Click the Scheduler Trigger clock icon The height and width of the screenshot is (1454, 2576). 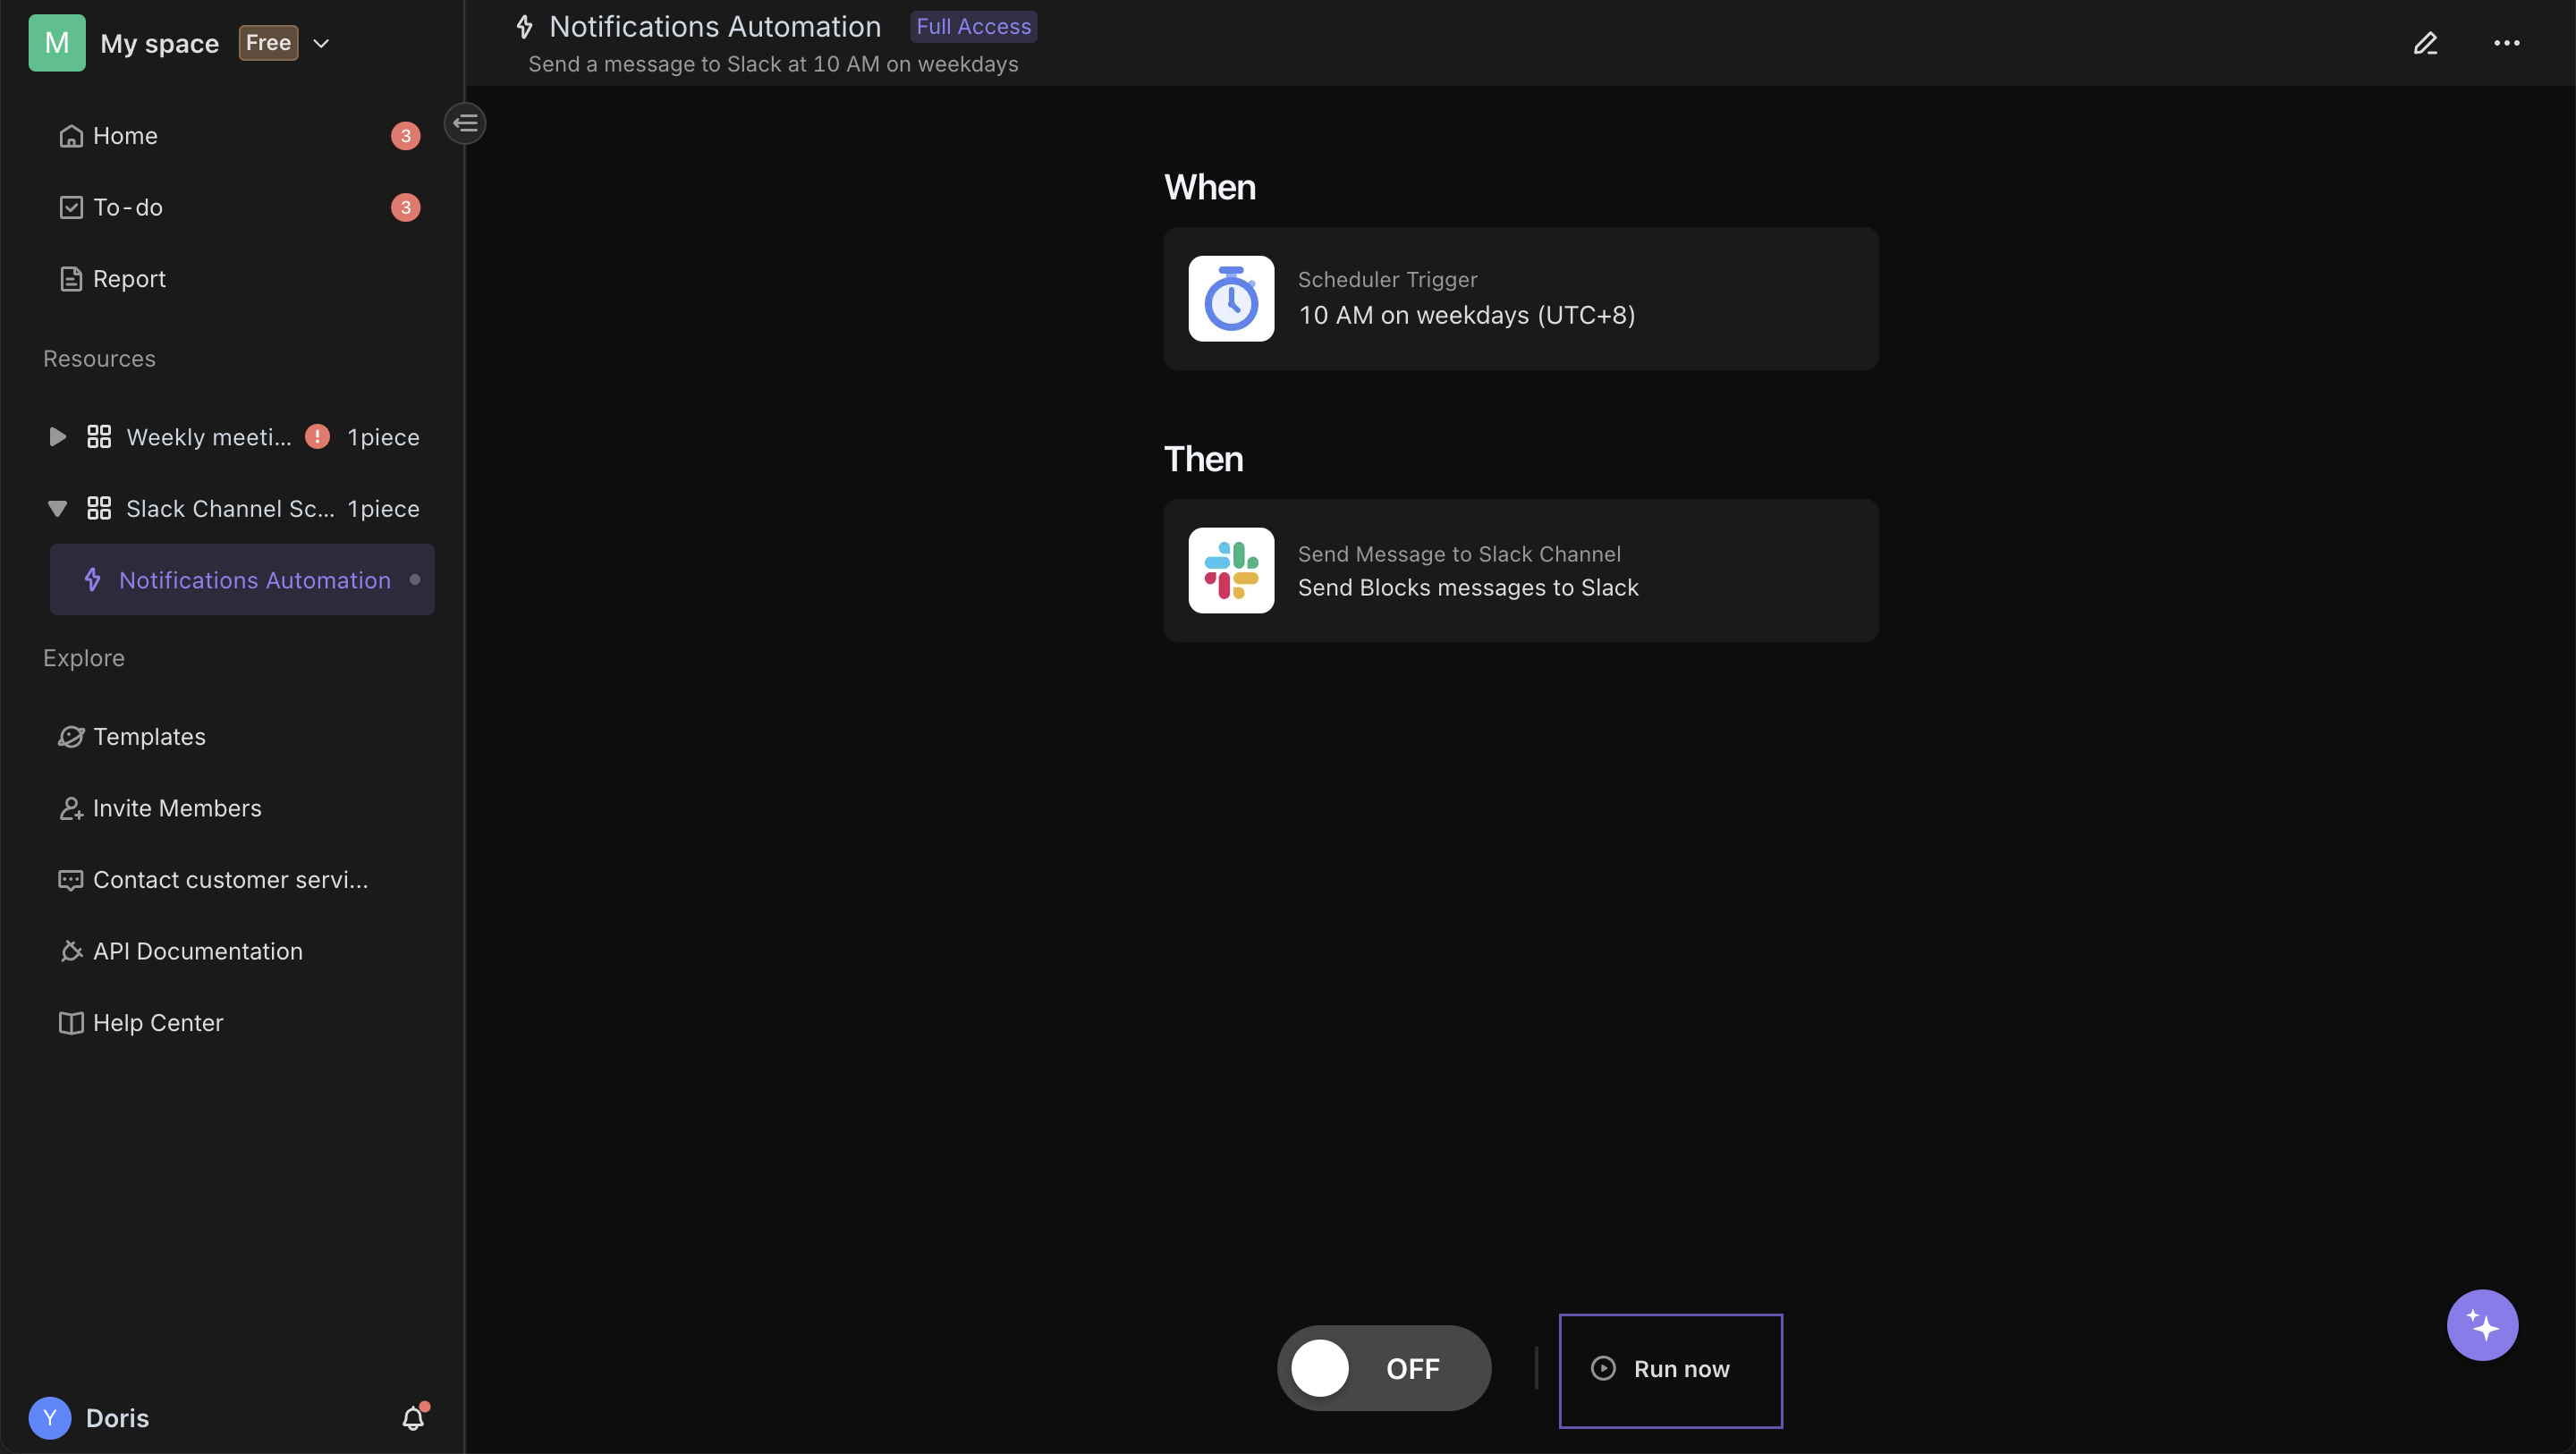1232,297
